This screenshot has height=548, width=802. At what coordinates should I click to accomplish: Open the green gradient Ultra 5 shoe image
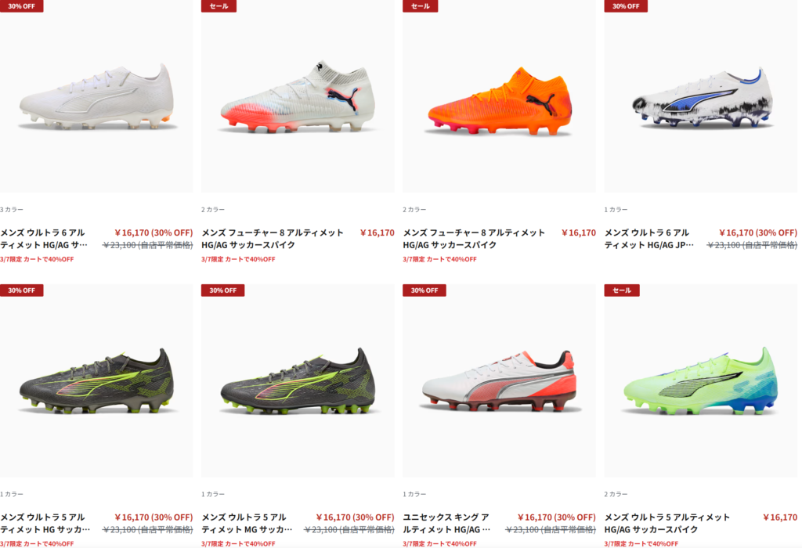pyautogui.click(x=701, y=380)
